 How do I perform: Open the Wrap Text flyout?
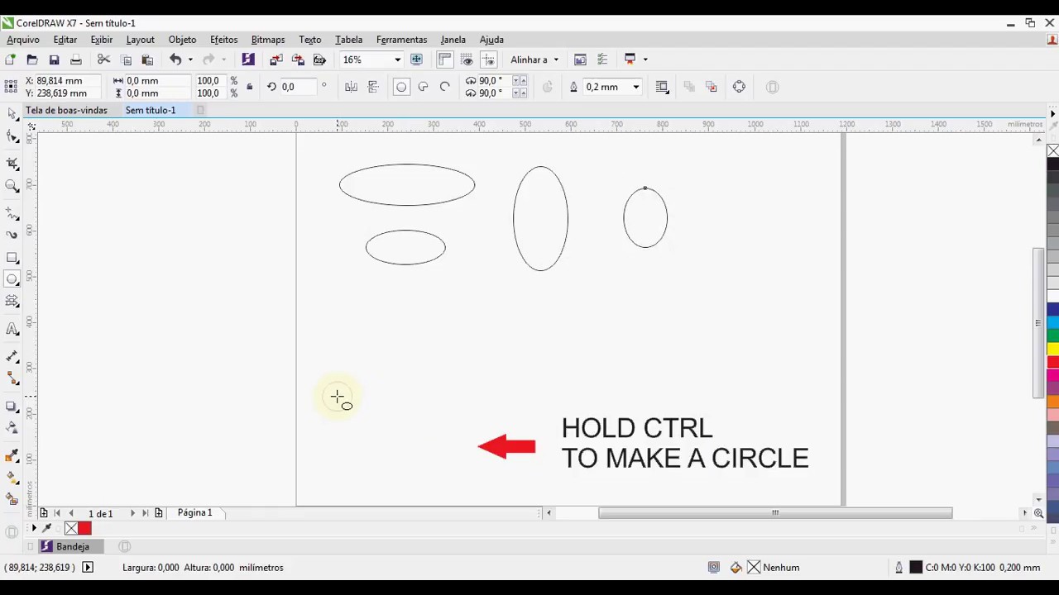click(x=662, y=87)
